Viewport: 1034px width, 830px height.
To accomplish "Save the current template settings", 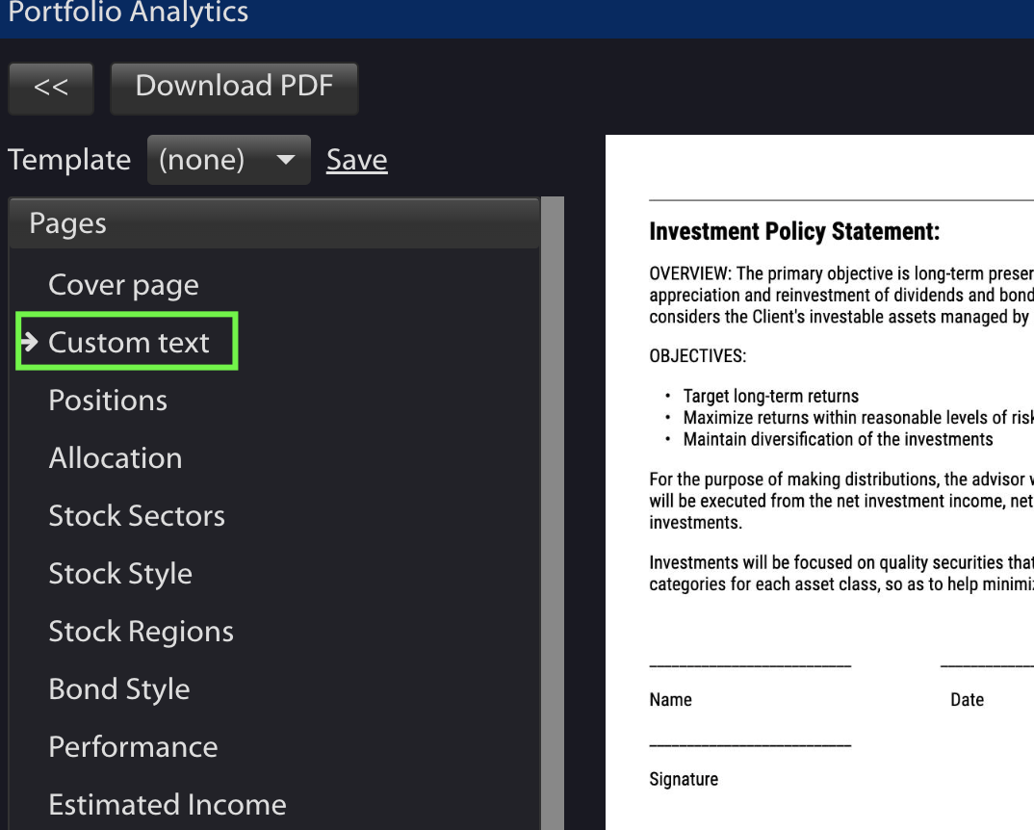I will [356, 160].
